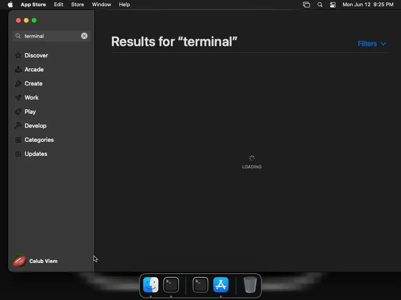Click the Create paintbrush icon
The height and width of the screenshot is (300, 401).
tap(18, 84)
